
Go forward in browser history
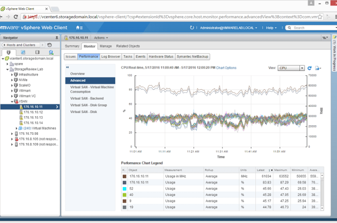[8, 17]
